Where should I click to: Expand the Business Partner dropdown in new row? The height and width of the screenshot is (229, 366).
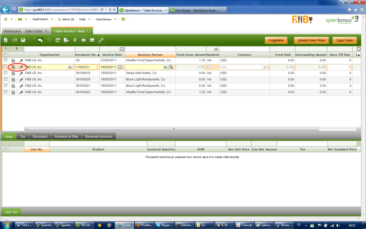pyautogui.click(x=166, y=67)
